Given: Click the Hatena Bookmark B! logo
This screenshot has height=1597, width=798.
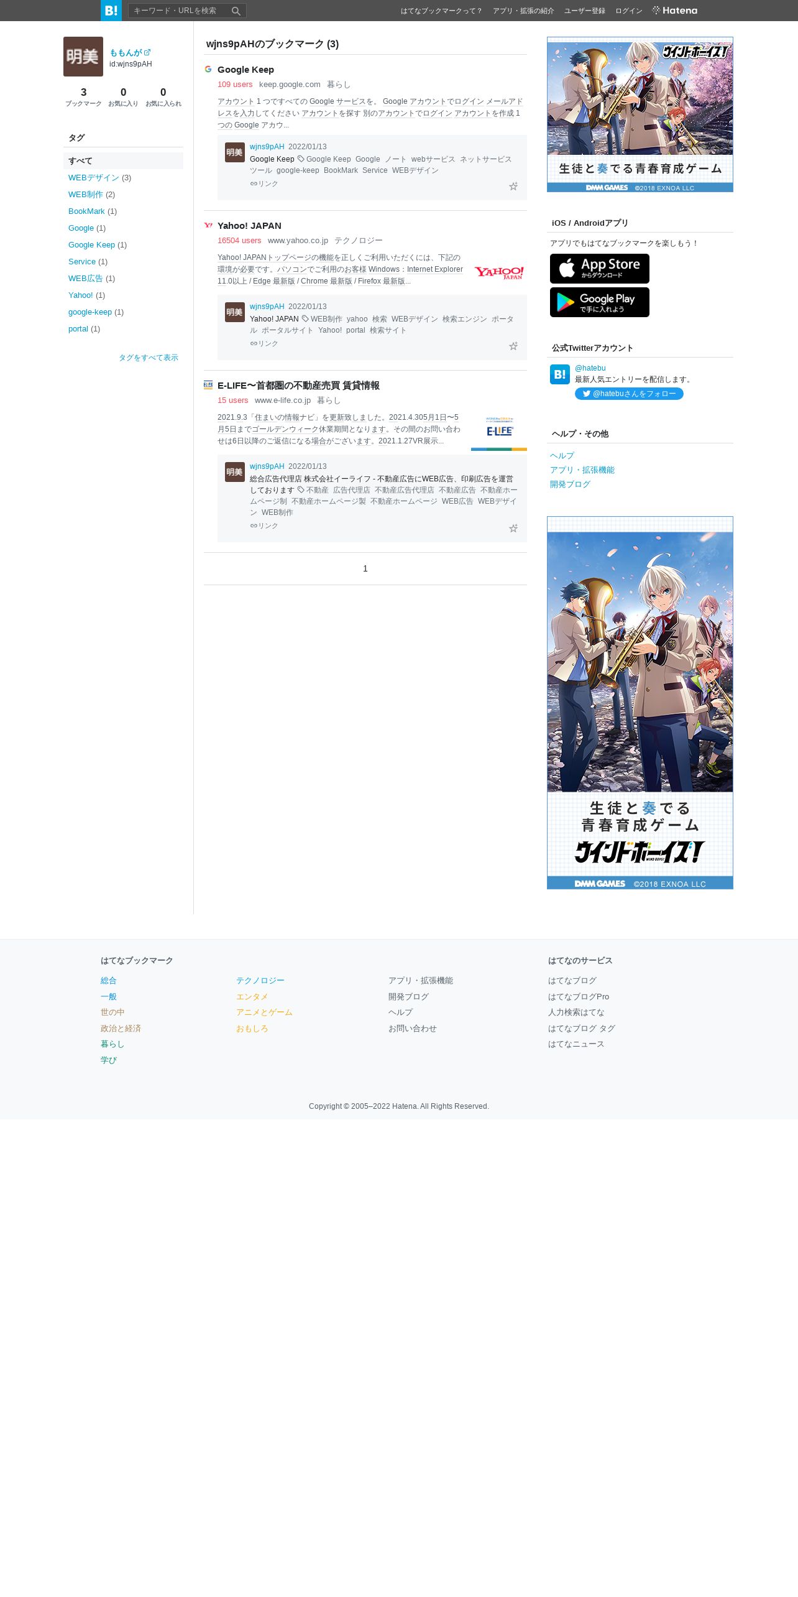Looking at the screenshot, I should pyautogui.click(x=111, y=11).
